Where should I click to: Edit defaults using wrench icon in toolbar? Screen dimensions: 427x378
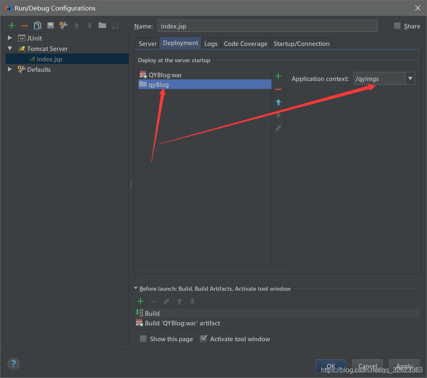(63, 25)
